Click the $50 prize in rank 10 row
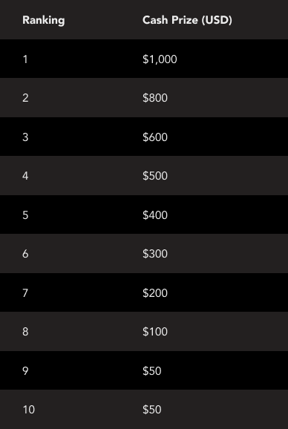Image resolution: width=288 pixels, height=429 pixels. click(152, 410)
